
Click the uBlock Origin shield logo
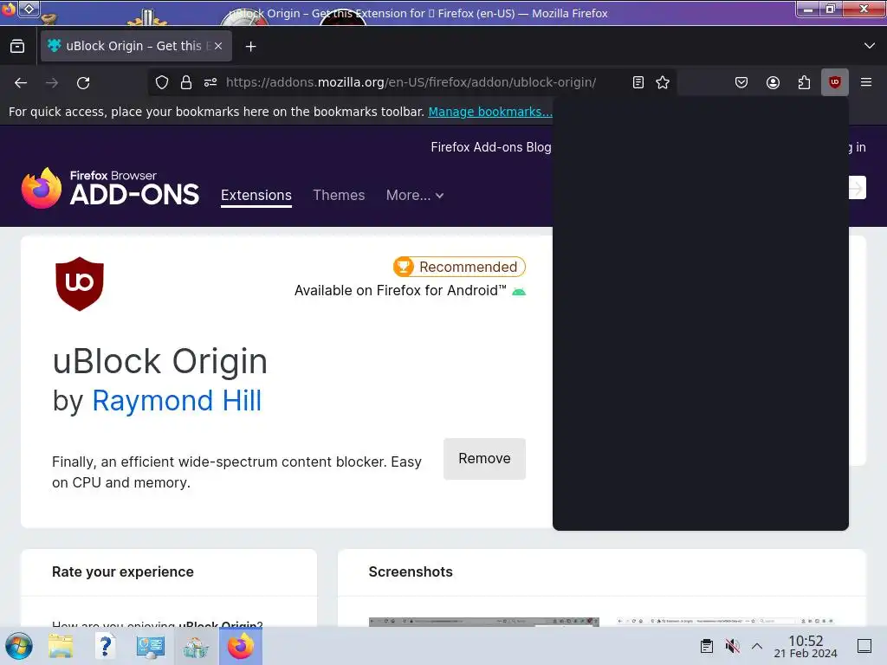click(x=80, y=284)
